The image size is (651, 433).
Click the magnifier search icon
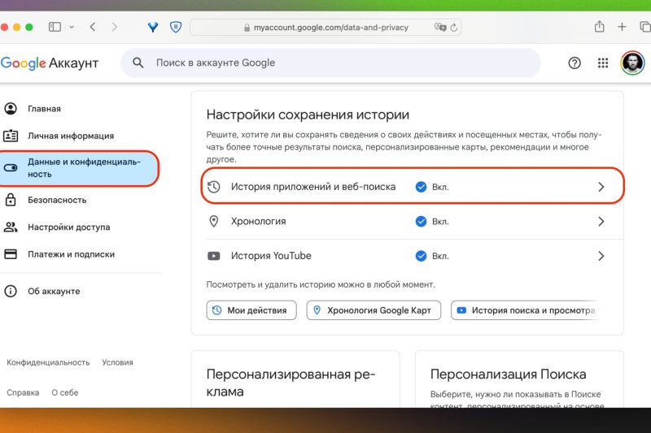[x=138, y=63]
